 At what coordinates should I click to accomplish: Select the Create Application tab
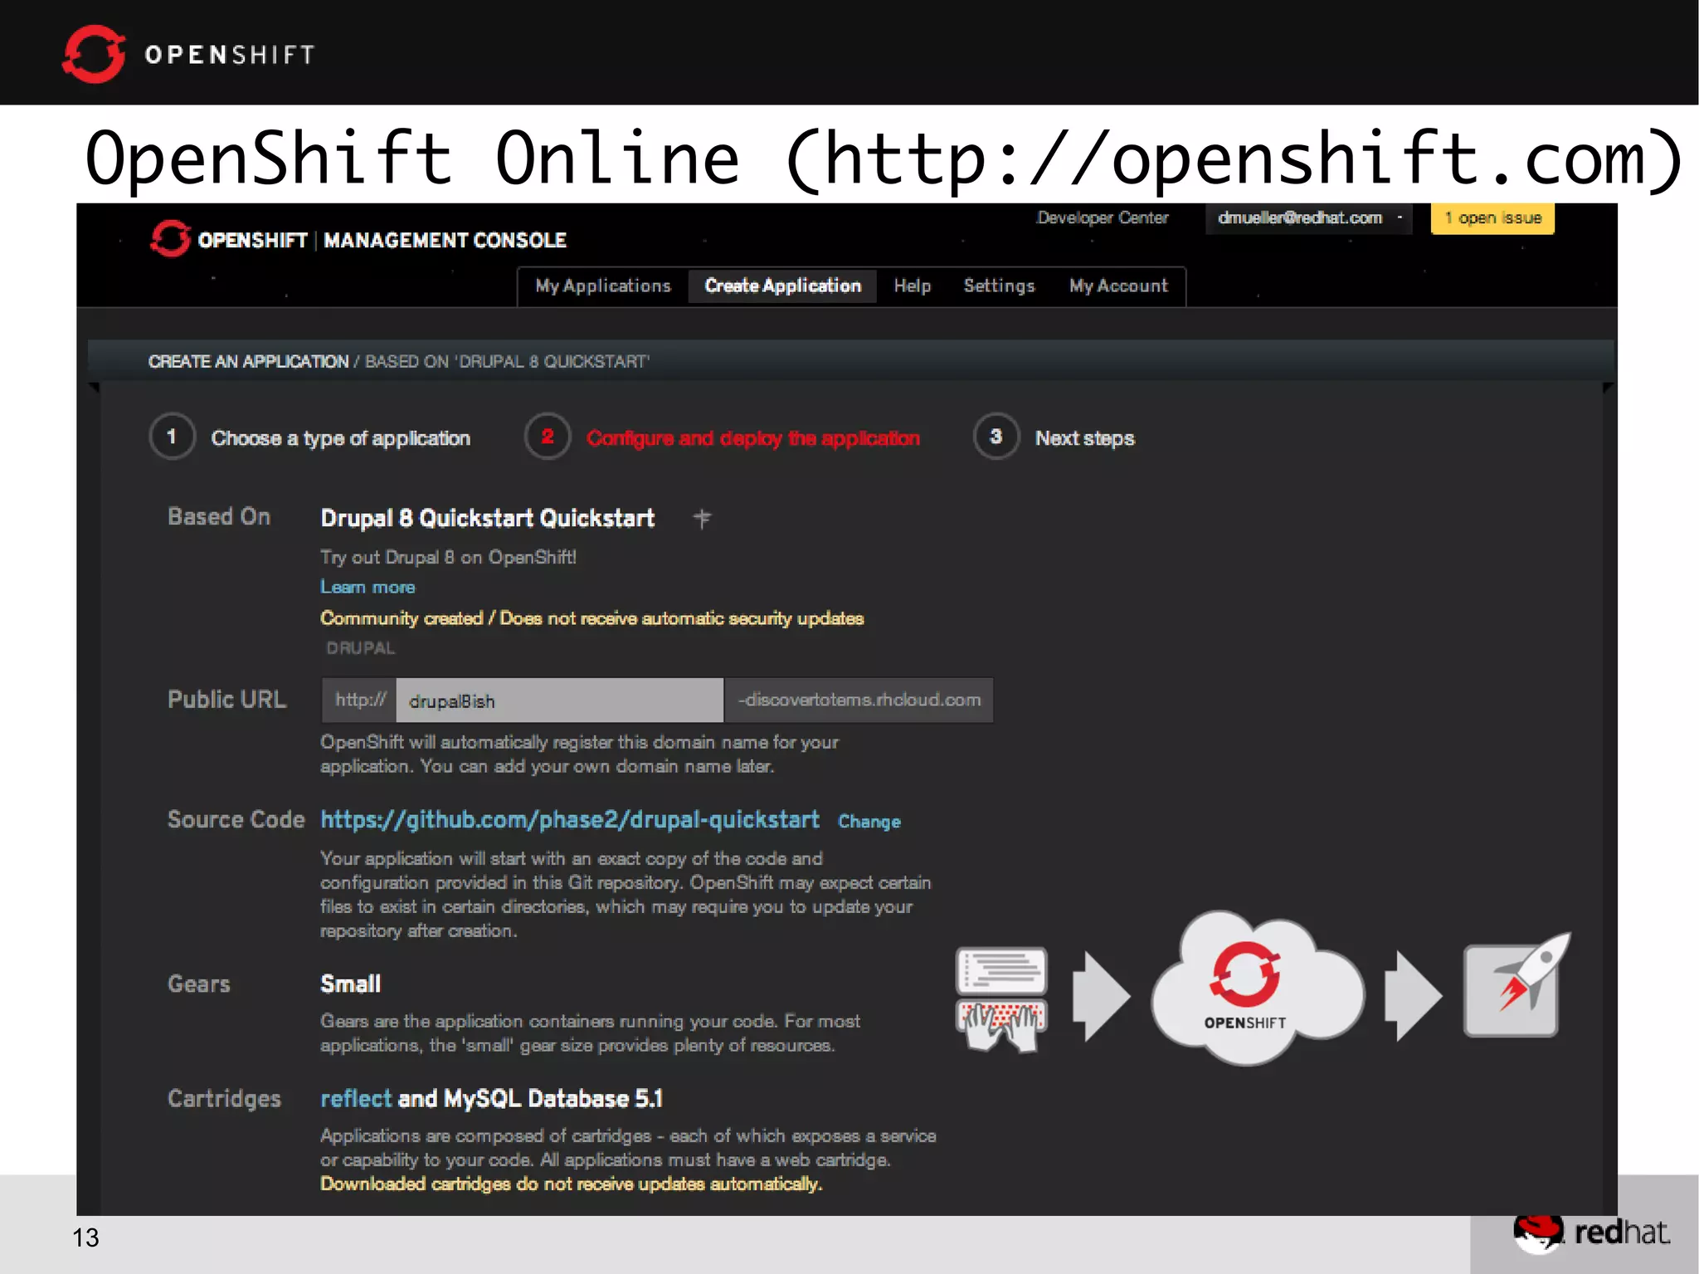(782, 286)
